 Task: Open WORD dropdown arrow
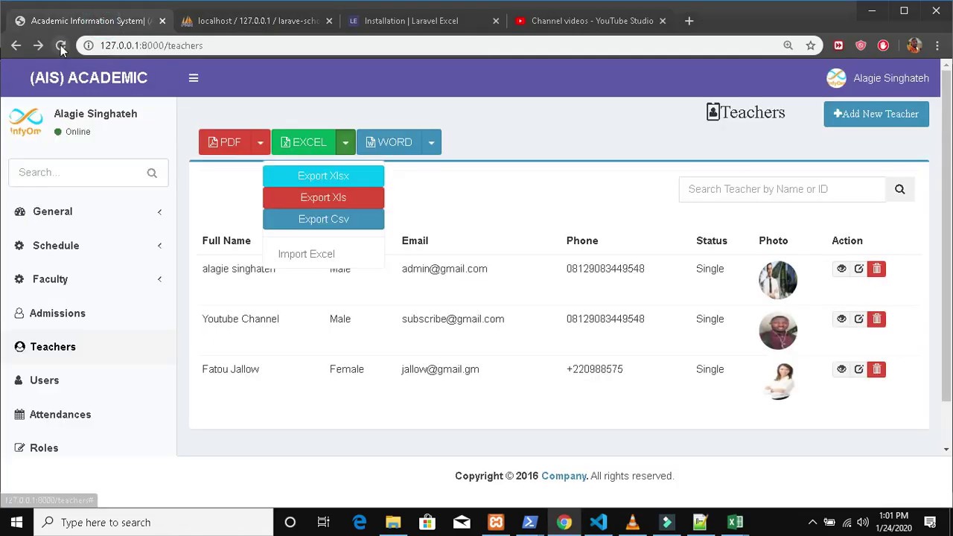431,142
